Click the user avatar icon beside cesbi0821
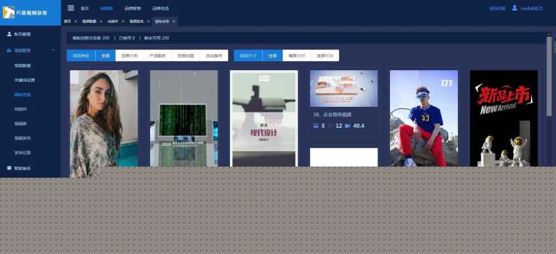Image resolution: width=556 pixels, height=254 pixels. [x=514, y=8]
